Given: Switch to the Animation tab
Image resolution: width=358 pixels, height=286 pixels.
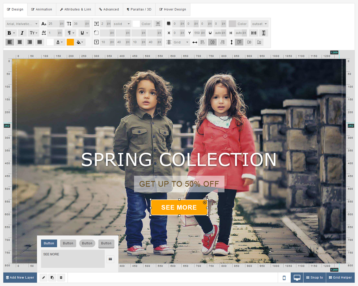Looking at the screenshot, I should (42, 10).
